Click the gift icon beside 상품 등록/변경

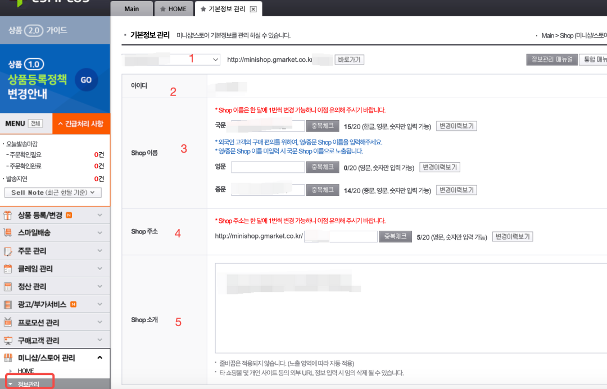(x=7, y=215)
